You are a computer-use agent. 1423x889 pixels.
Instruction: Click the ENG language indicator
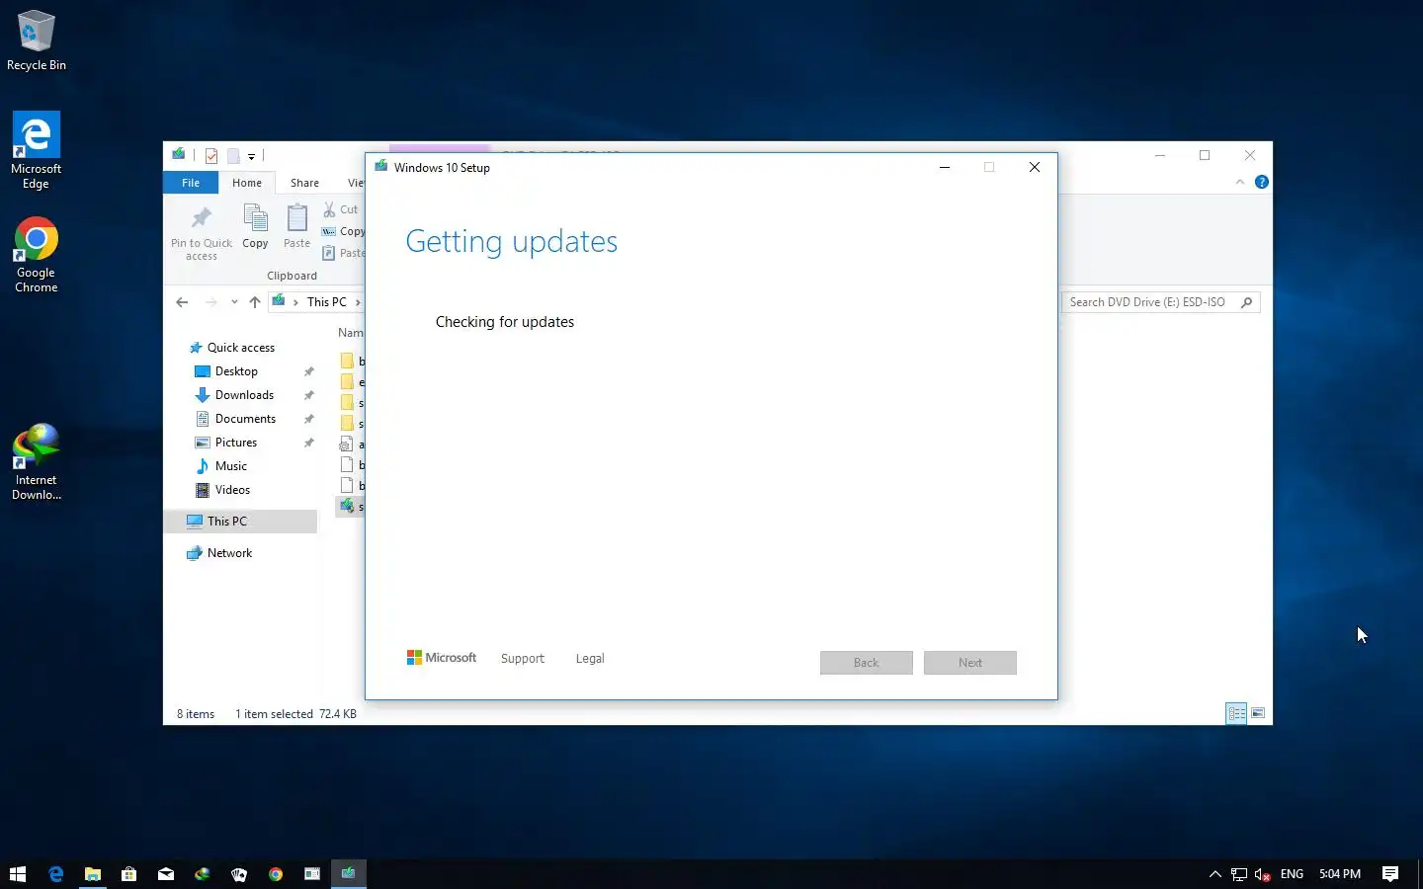click(x=1292, y=874)
